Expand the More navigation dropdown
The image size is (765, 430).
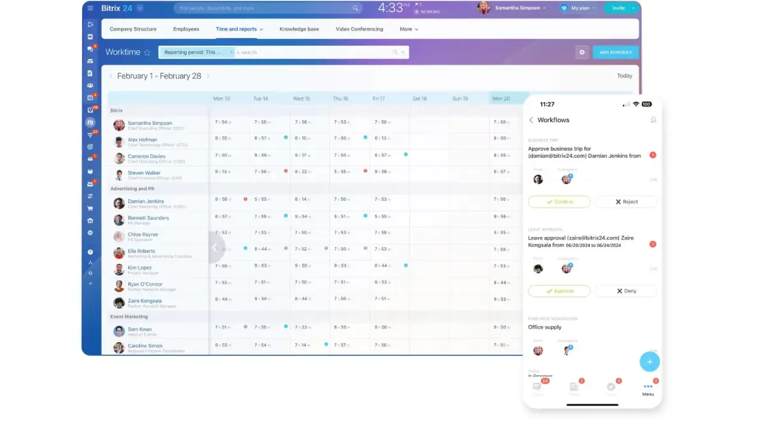[409, 29]
